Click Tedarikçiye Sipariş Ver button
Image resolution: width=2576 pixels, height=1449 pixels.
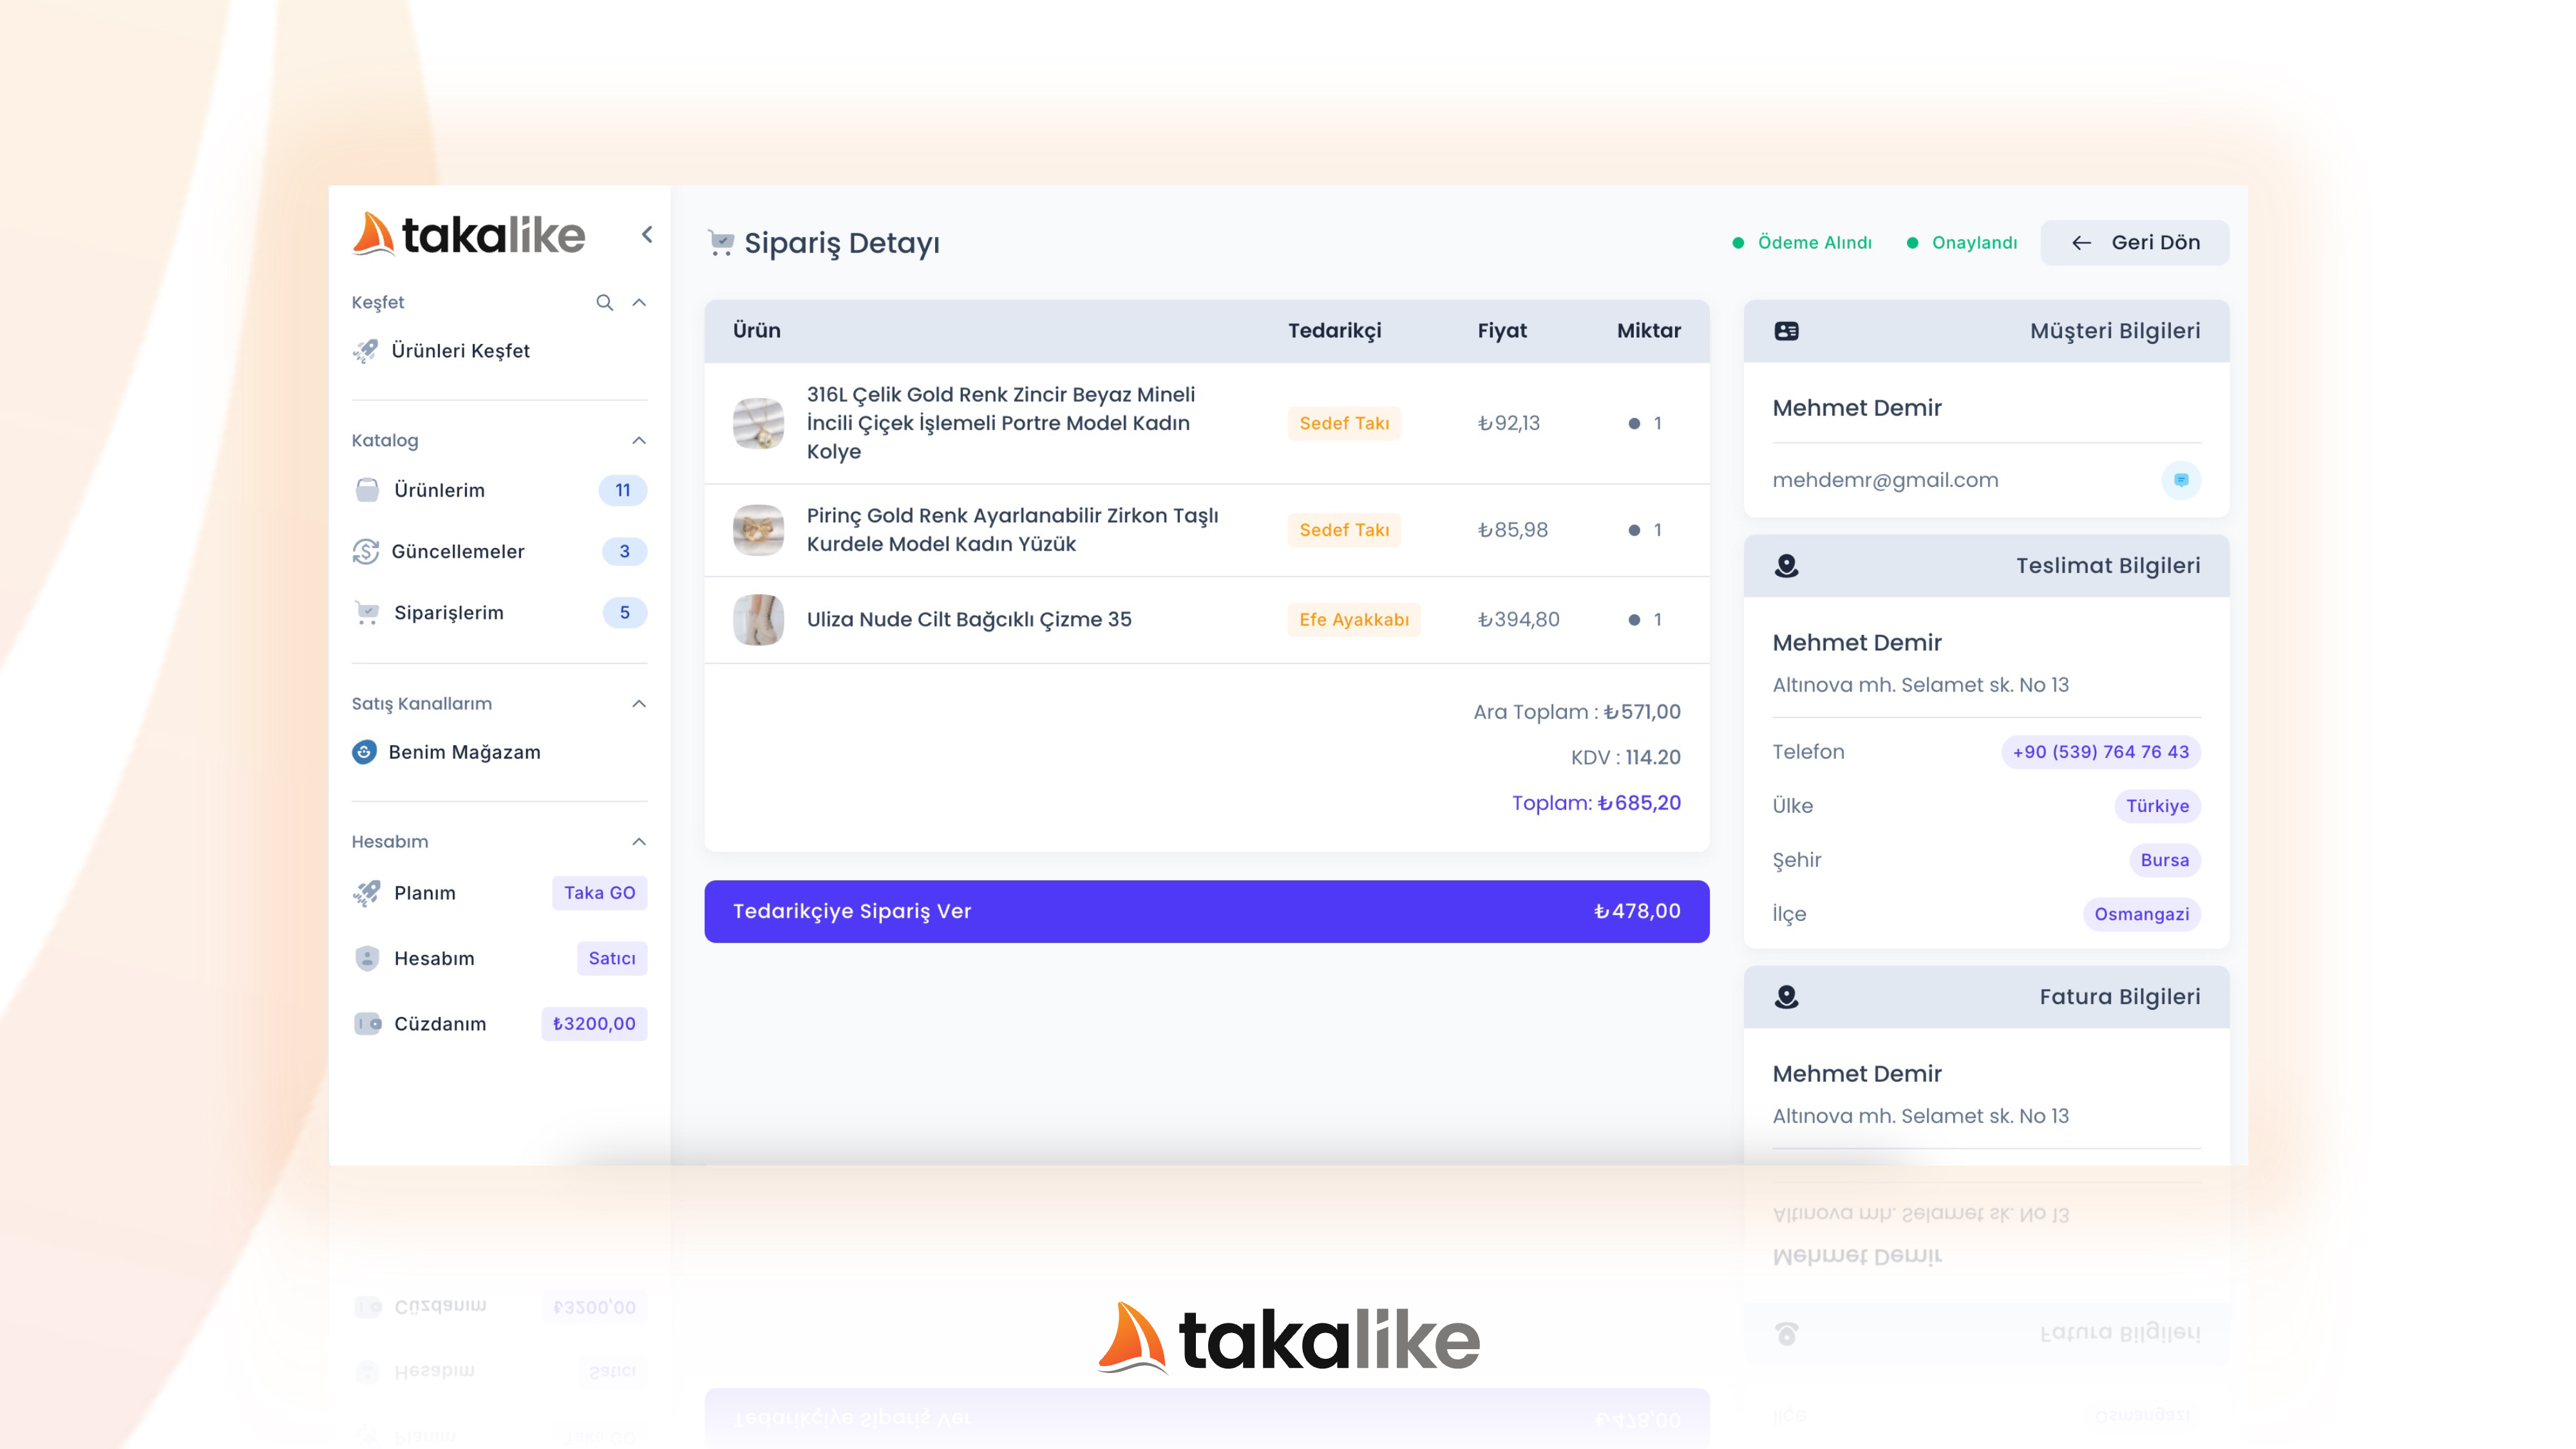pos(1207,911)
